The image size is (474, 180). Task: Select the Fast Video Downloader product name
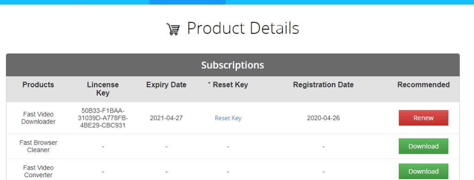(x=38, y=118)
